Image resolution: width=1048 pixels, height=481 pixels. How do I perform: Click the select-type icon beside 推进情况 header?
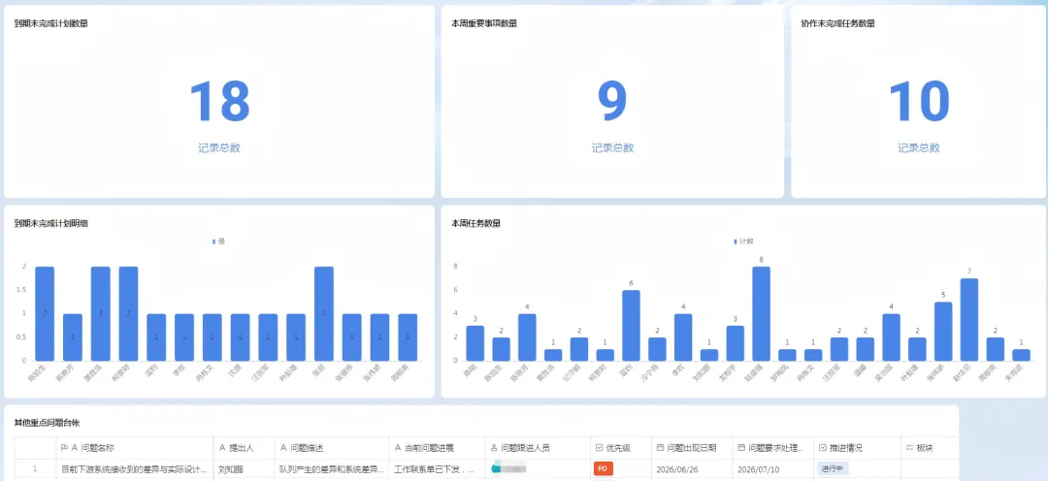(823, 448)
